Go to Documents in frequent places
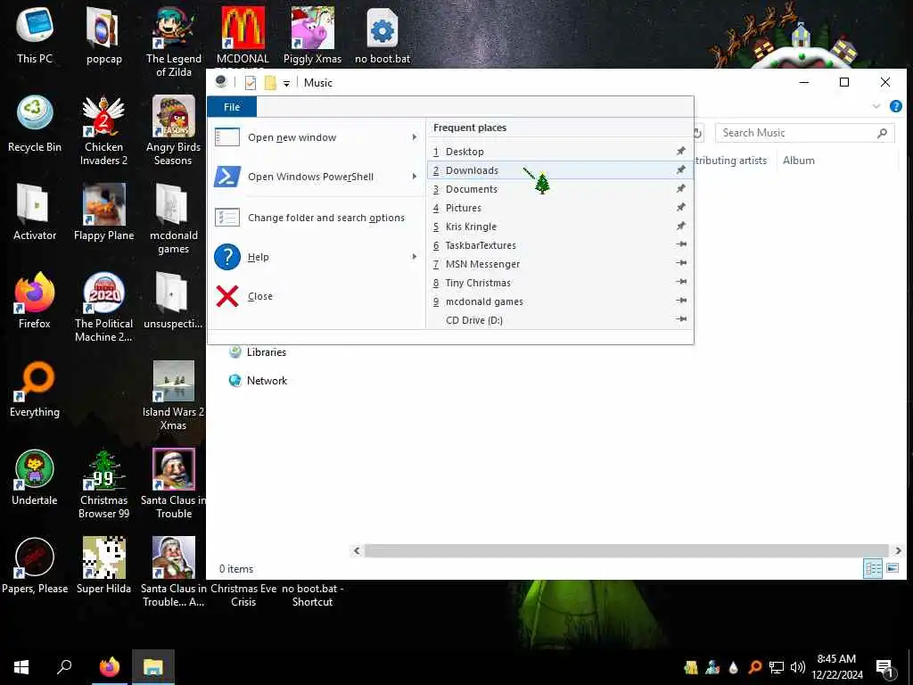 560,189
